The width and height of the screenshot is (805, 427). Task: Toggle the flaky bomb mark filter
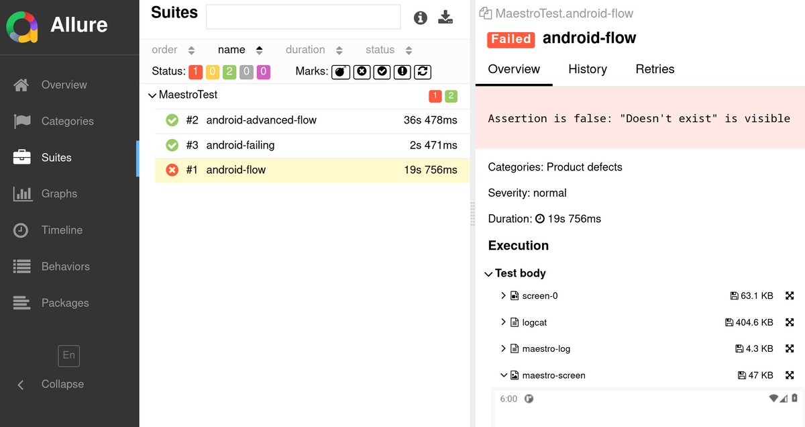(341, 71)
